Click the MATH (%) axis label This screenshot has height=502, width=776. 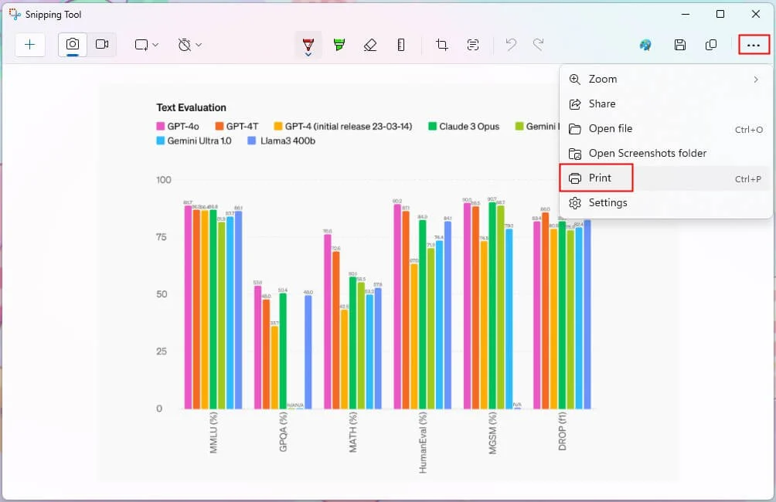pyautogui.click(x=353, y=432)
